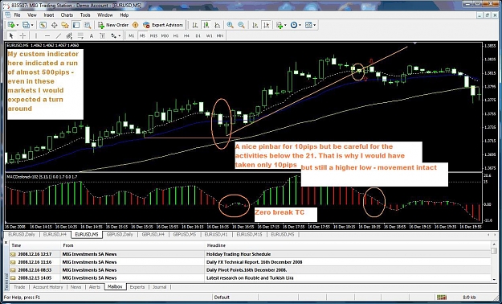The image size is (502, 304).
Task: Open the Window menu
Action: click(105, 15)
